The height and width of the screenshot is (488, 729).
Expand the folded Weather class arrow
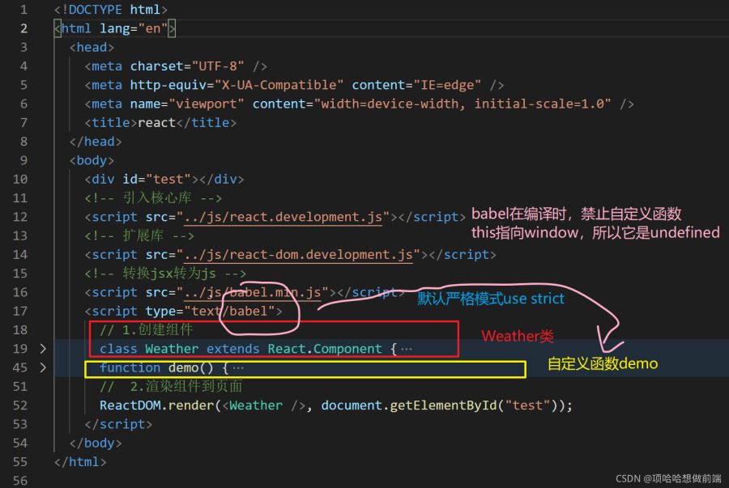[x=43, y=349]
